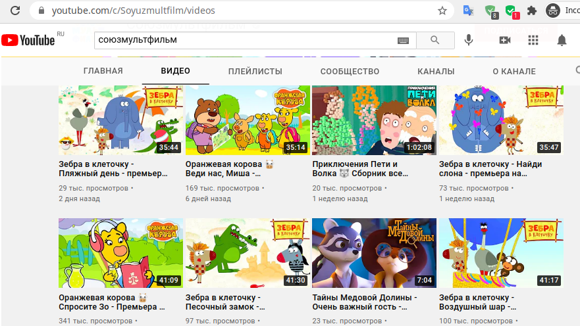Open the О КАНАЛЕ tab
Viewport: 580px width, 326px height.
click(514, 71)
